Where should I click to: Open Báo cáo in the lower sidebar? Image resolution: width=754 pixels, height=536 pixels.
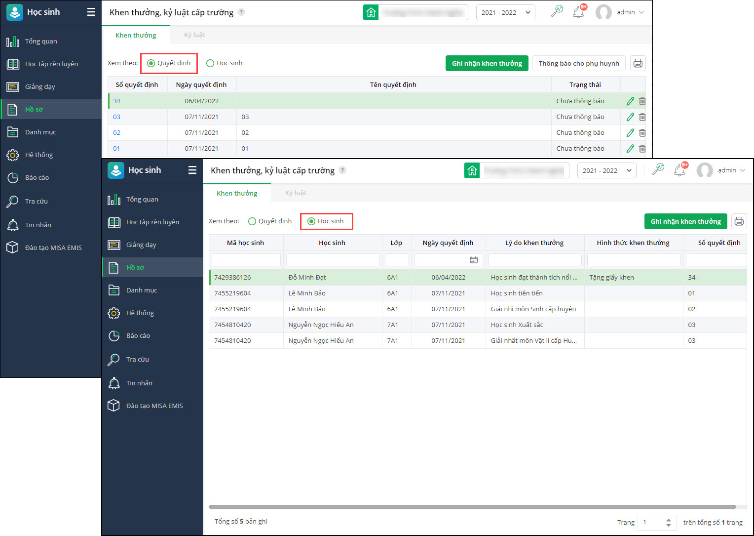pos(138,336)
